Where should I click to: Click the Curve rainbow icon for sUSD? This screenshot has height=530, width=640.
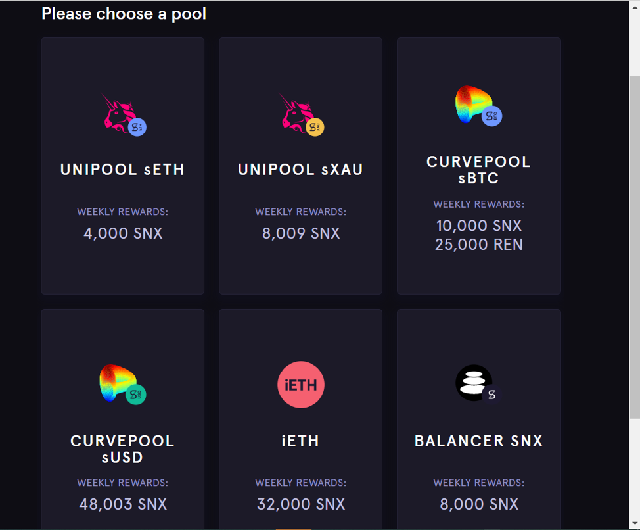(x=118, y=383)
